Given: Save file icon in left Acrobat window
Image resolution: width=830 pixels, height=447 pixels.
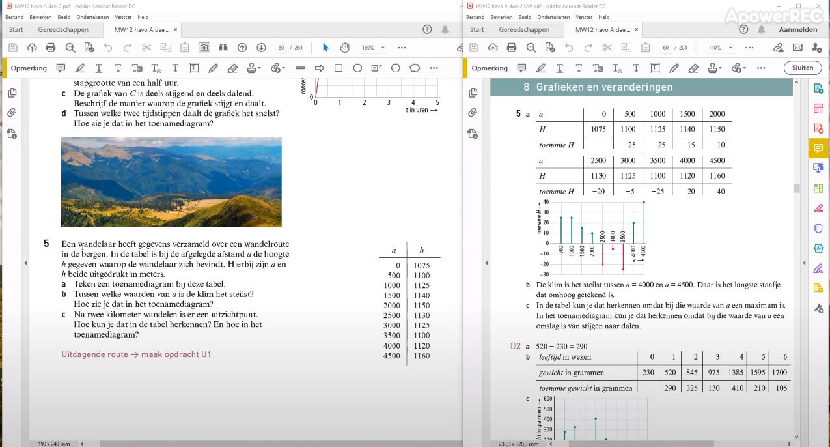Looking at the screenshot, I should [x=12, y=48].
